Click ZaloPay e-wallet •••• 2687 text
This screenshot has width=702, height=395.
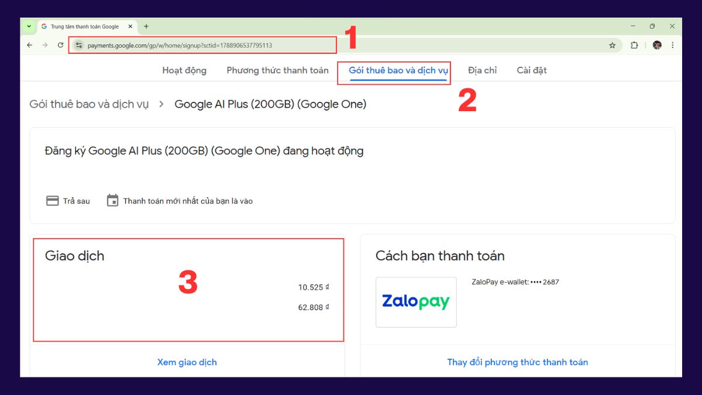pyautogui.click(x=515, y=282)
